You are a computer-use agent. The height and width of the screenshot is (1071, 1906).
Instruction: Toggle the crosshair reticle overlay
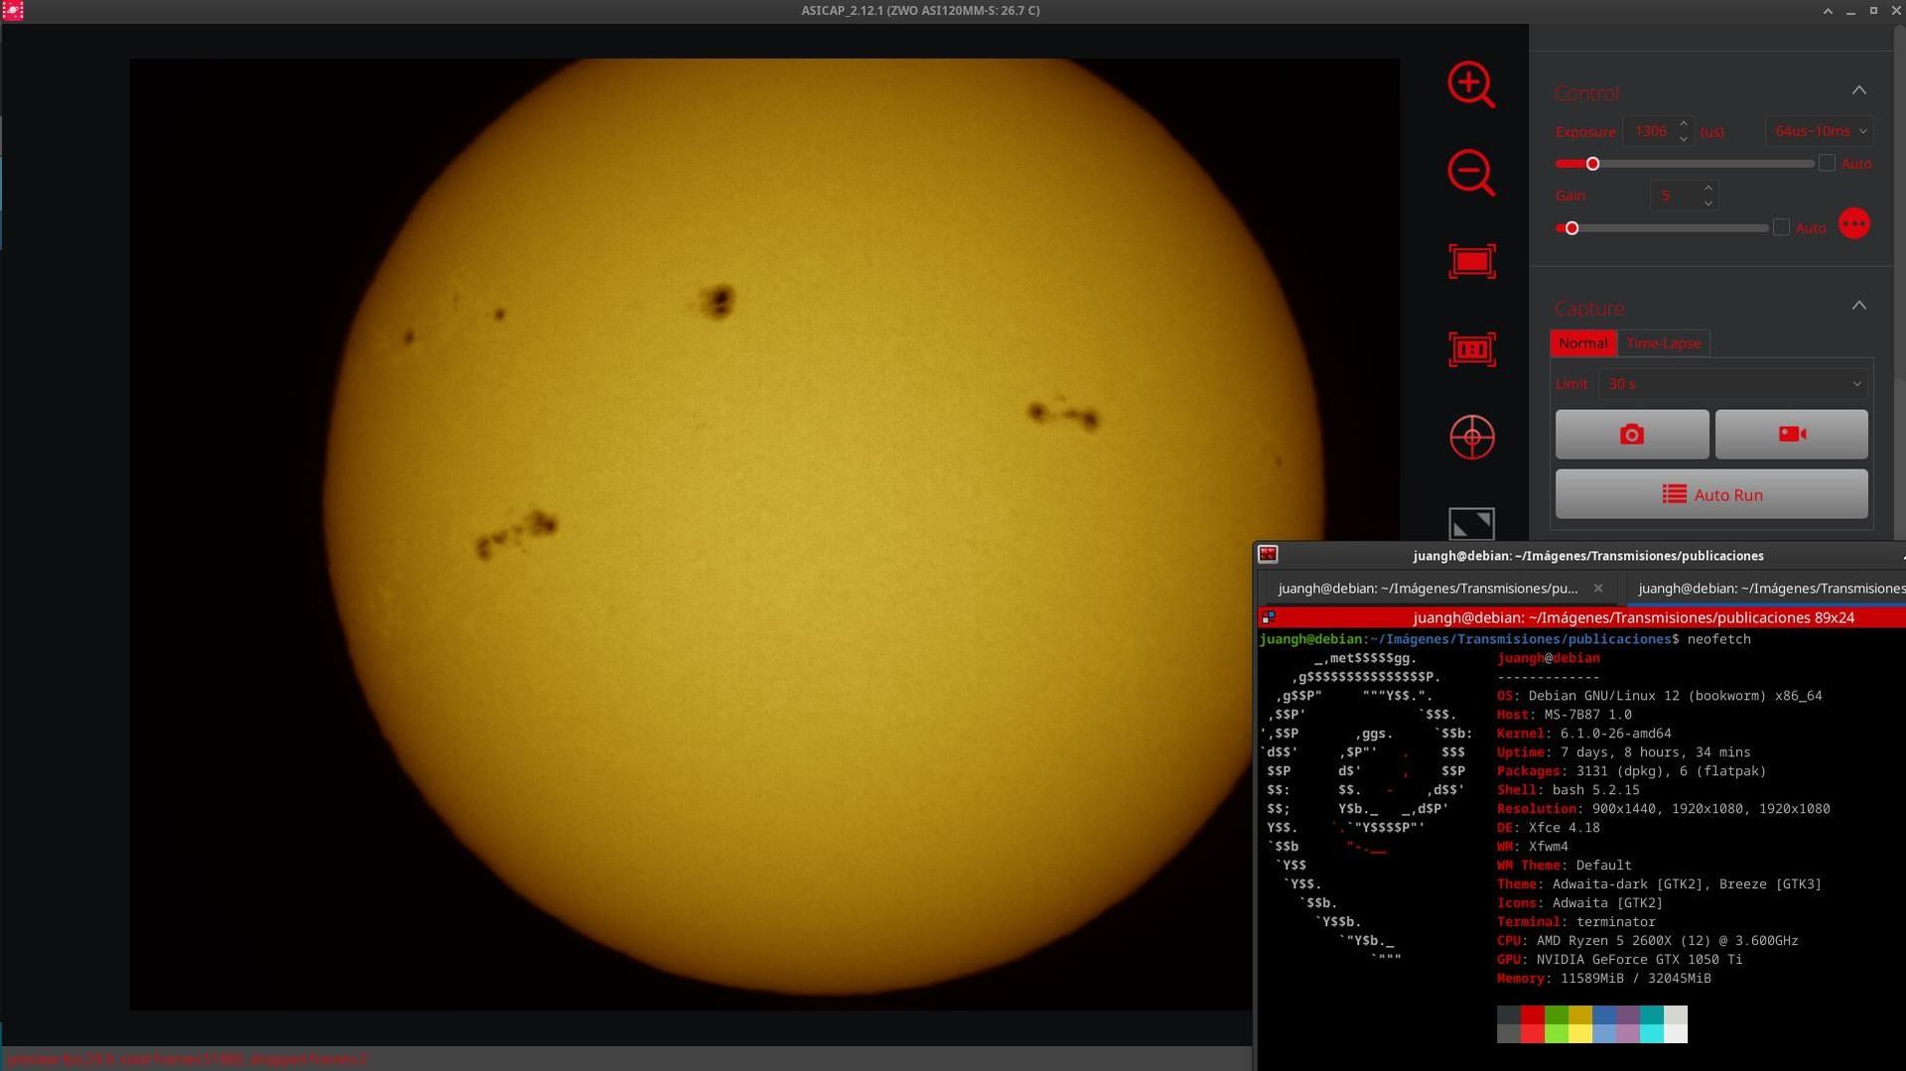1471,437
